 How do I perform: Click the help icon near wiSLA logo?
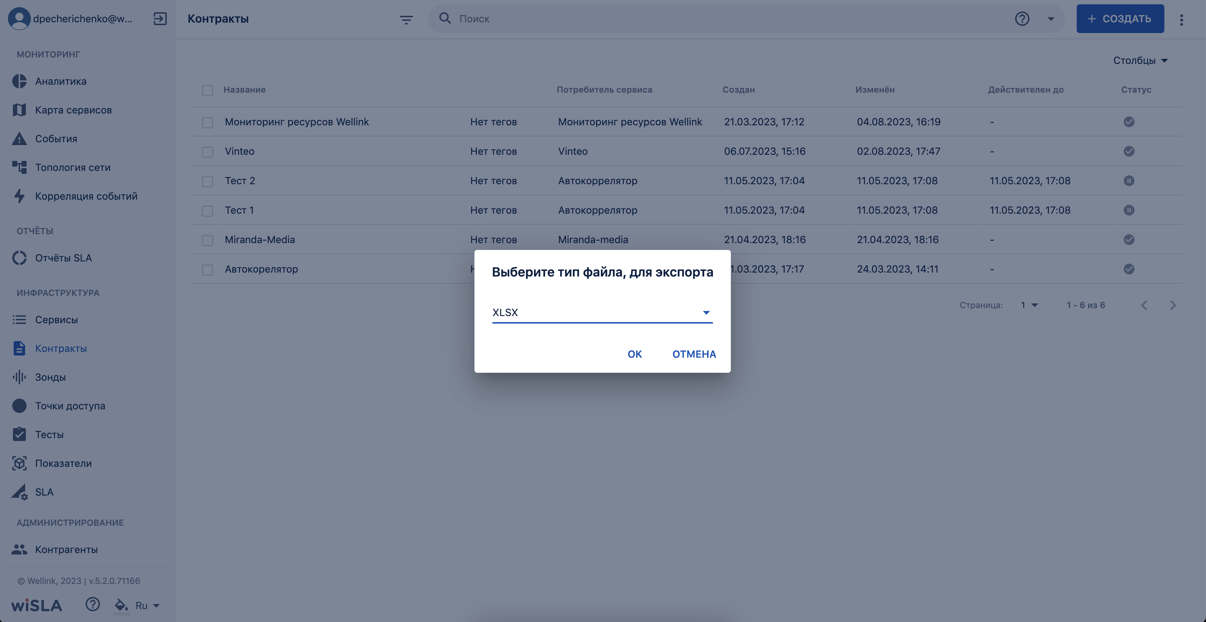coord(93,604)
